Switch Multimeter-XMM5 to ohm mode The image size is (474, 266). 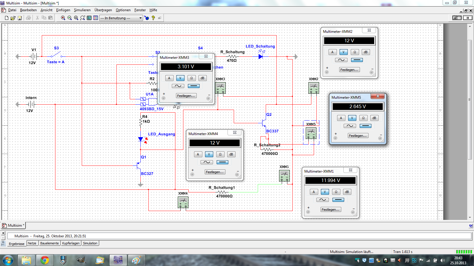[363, 118]
